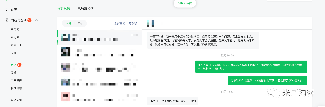Go to 首页 in the sidebar
This screenshot has width=325, height=107.
click(x=14, y=10)
